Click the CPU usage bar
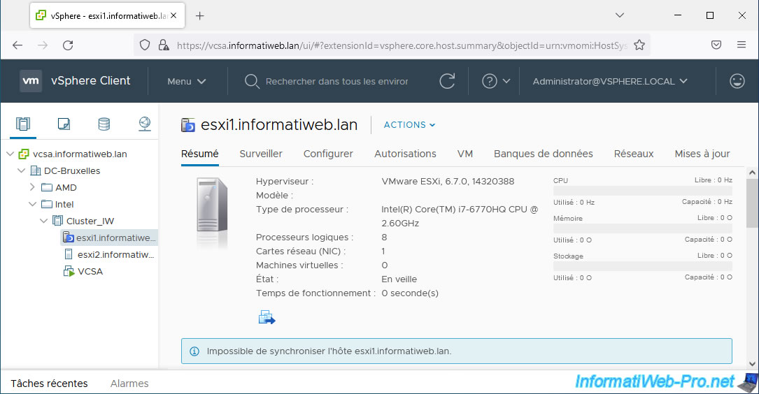The width and height of the screenshot is (759, 394). point(642,191)
